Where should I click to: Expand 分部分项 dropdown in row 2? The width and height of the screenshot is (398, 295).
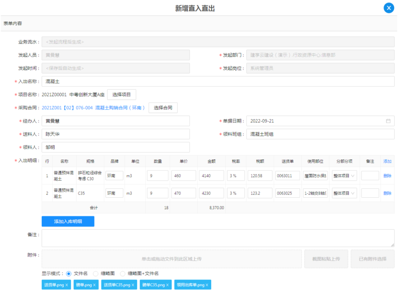343,193
